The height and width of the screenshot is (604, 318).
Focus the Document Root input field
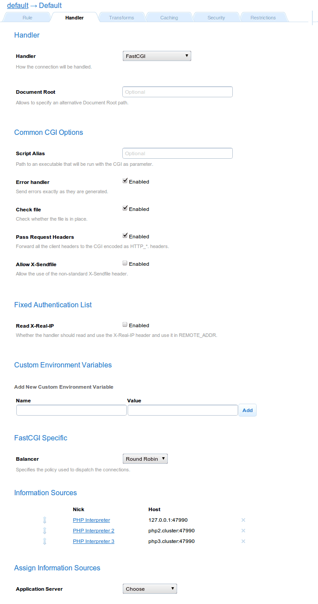(x=177, y=92)
